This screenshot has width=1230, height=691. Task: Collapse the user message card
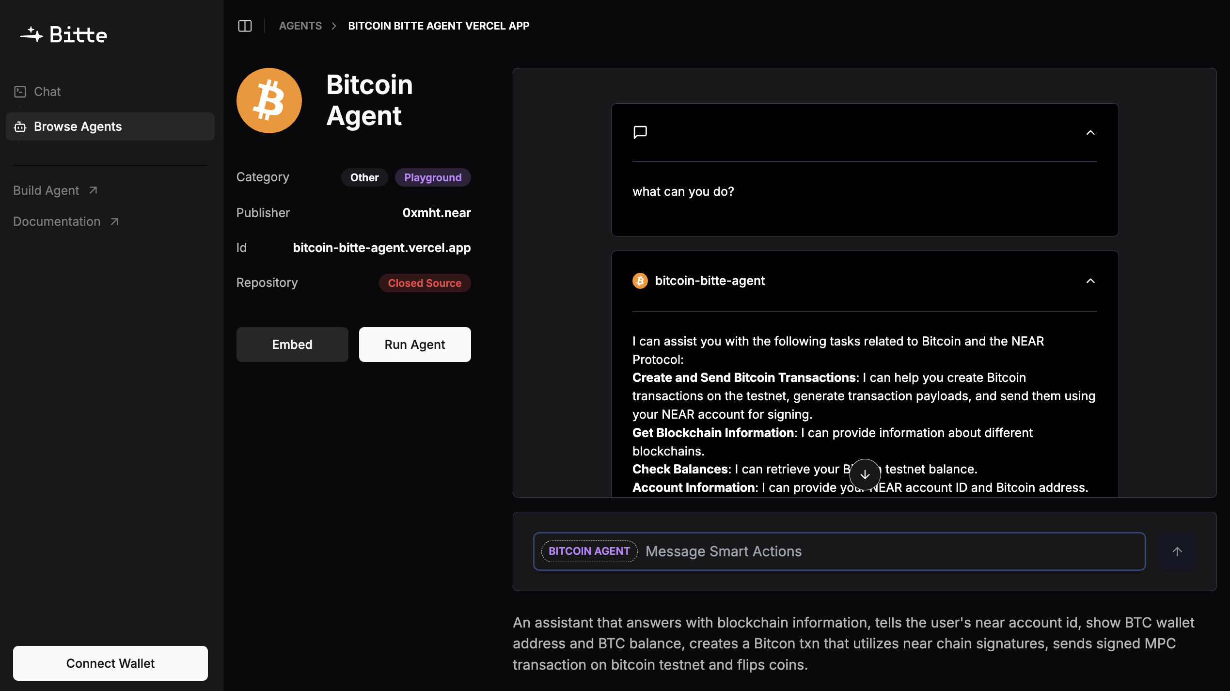coord(1090,132)
